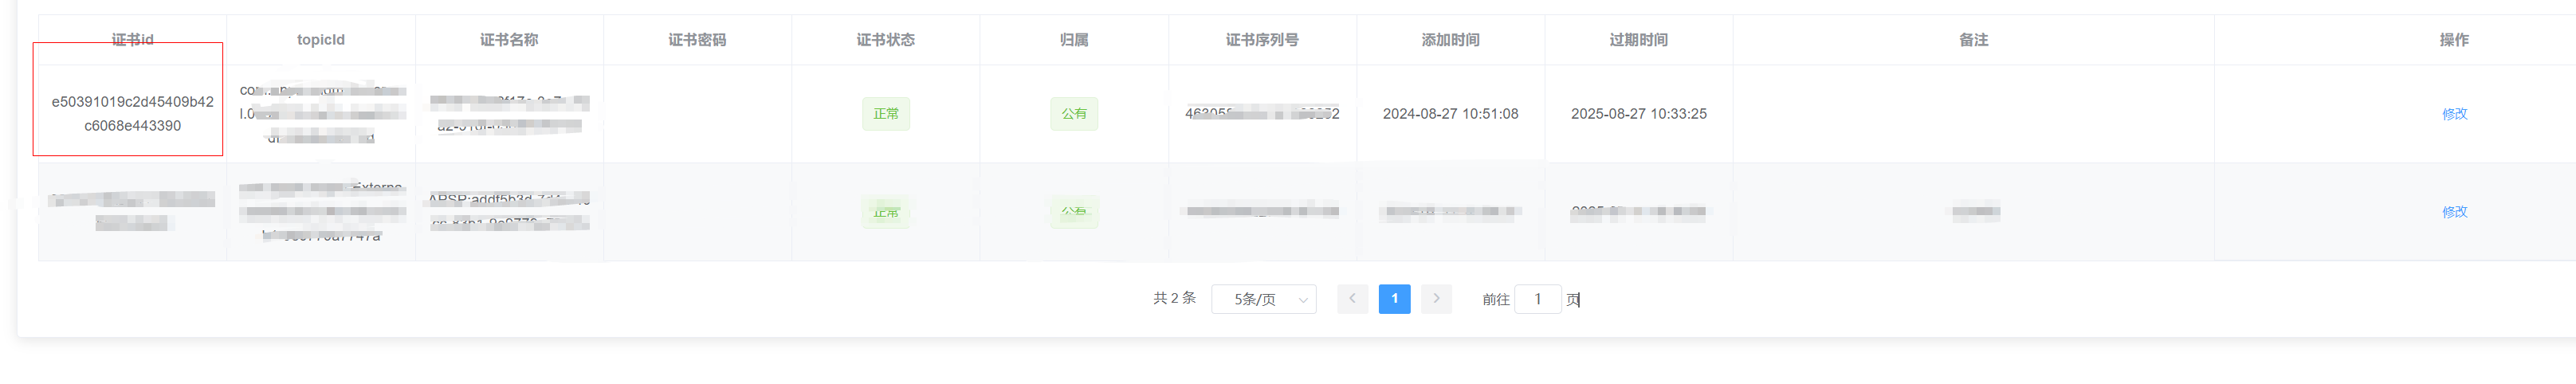Go to next page arrow
This screenshot has width=2576, height=384.
click(x=1436, y=299)
